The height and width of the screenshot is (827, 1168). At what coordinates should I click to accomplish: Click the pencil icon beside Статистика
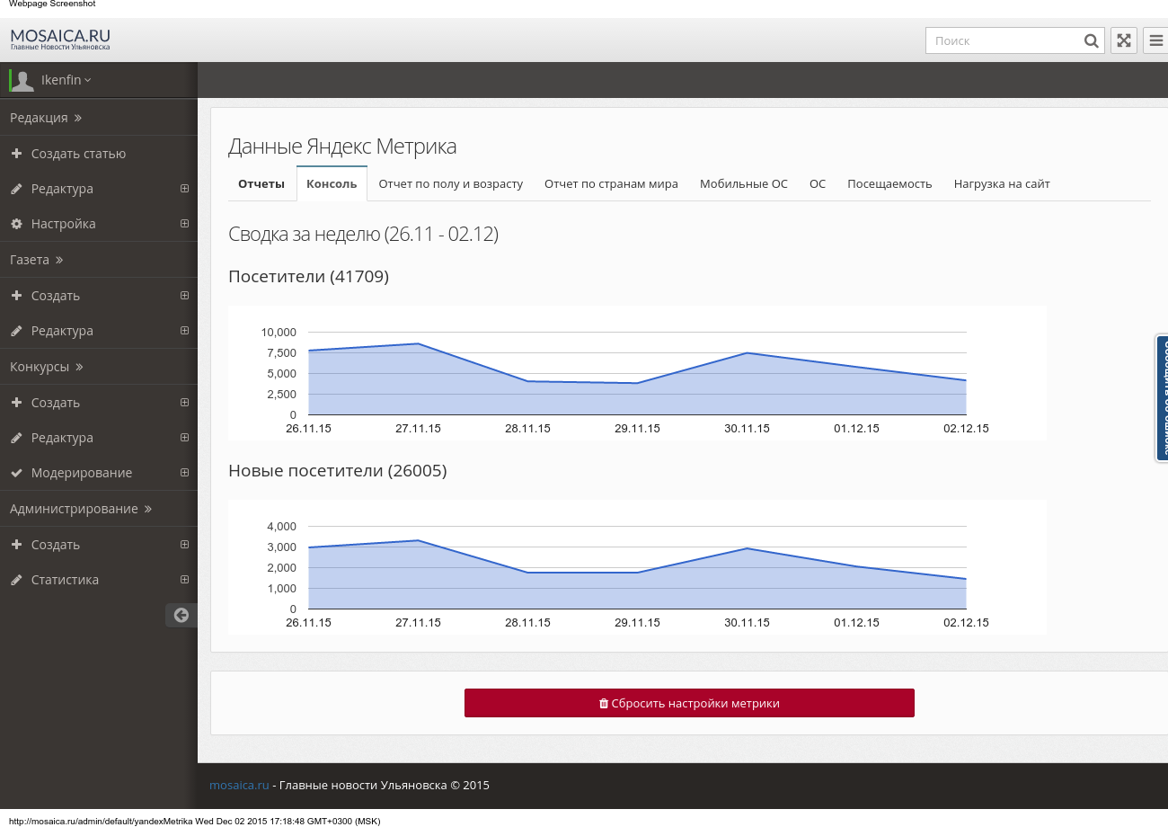pos(16,580)
